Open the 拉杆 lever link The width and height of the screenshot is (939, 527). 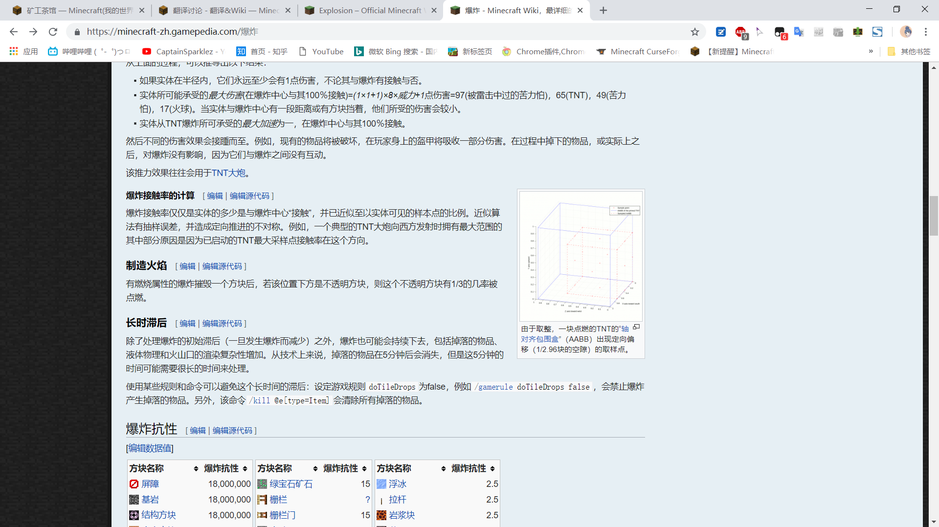point(398,500)
